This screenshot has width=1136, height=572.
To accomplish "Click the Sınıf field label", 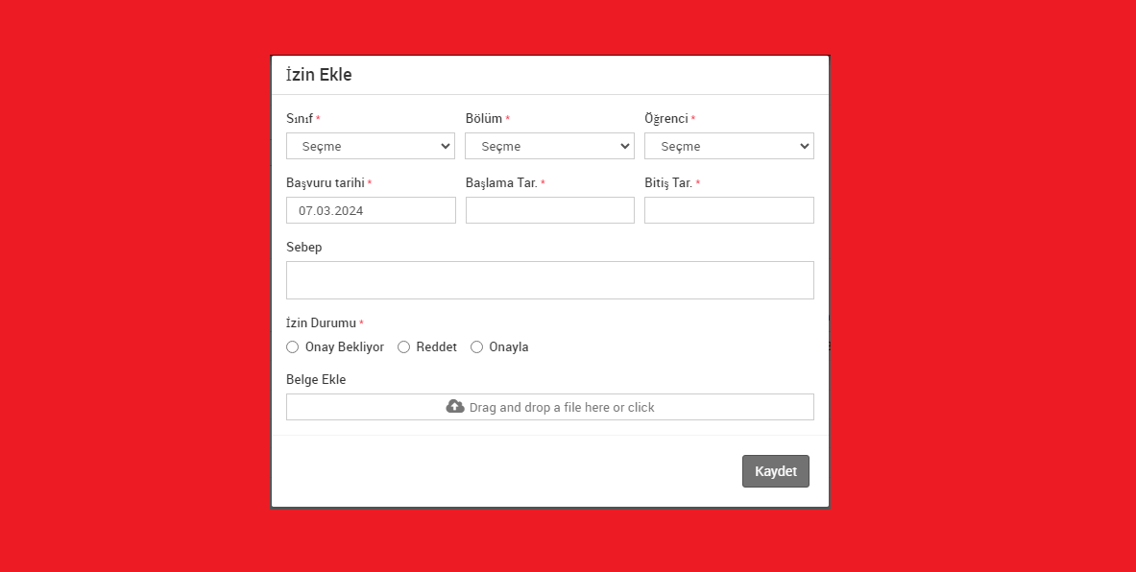I will point(300,119).
